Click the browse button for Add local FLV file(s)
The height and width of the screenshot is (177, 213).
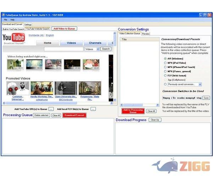[x=93, y=109]
